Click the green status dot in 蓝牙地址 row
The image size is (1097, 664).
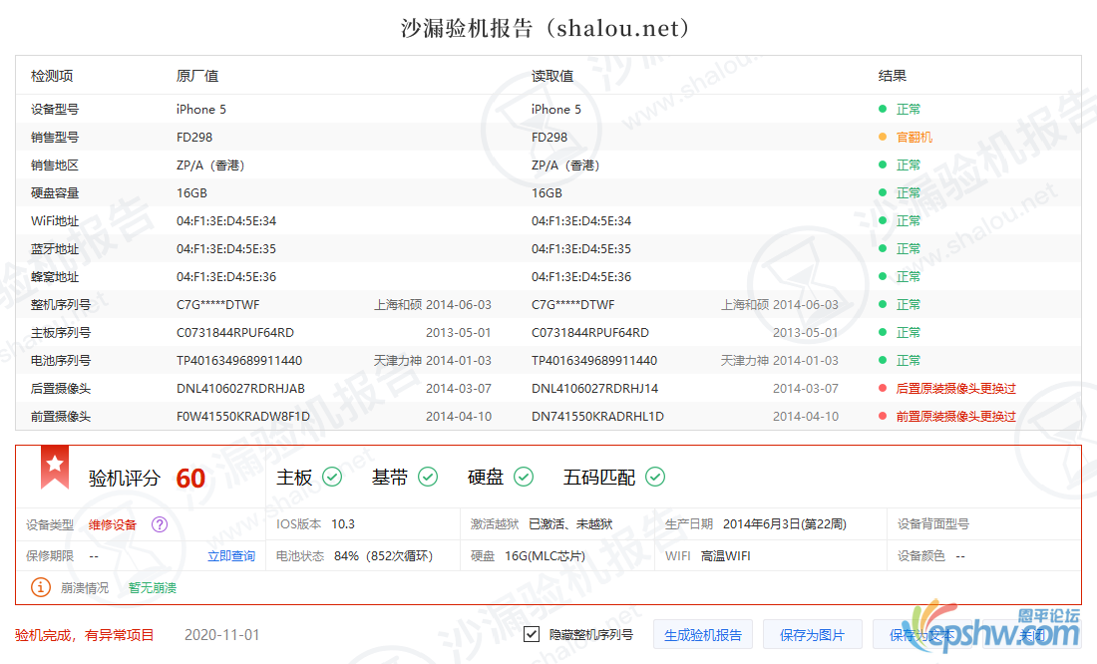click(x=883, y=249)
